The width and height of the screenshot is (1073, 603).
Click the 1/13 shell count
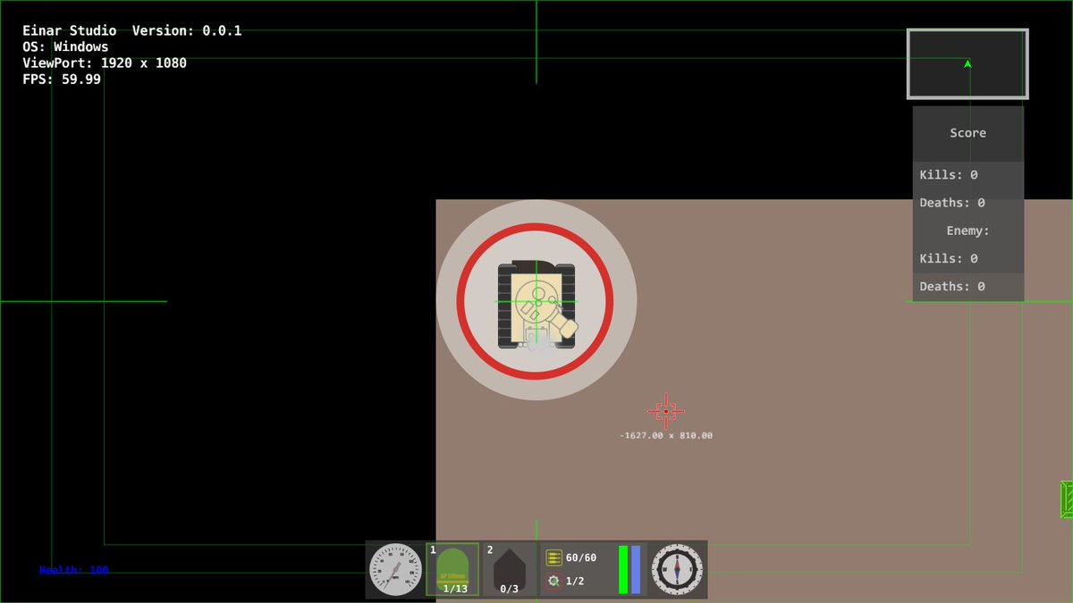[455, 589]
